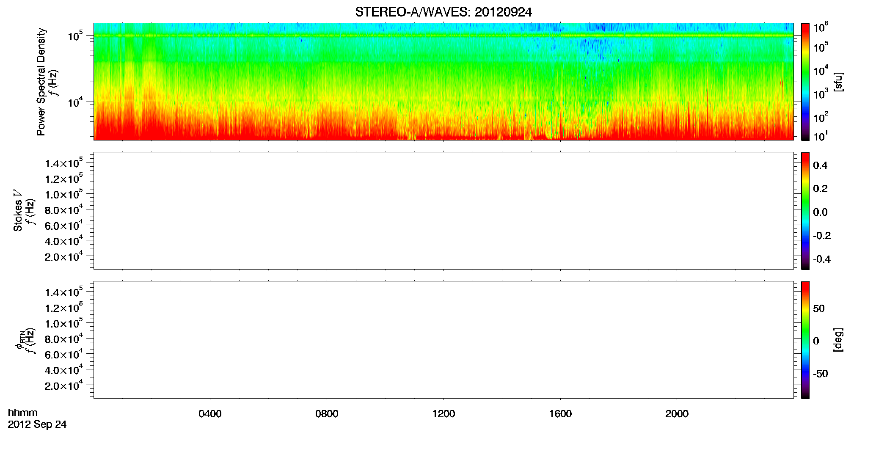Click the [sfu] unit label
887x457 pixels.
pyautogui.click(x=838, y=82)
